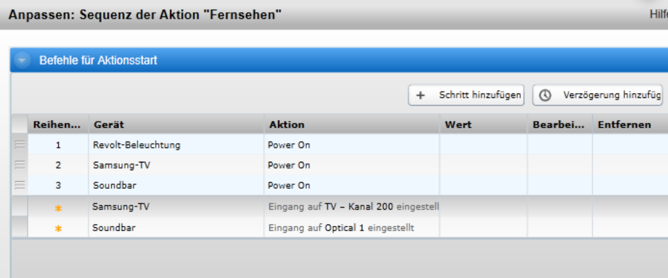Click the plus icon on Schritt hinzufügen
Screen dimensions: 668x278
[x=421, y=95]
